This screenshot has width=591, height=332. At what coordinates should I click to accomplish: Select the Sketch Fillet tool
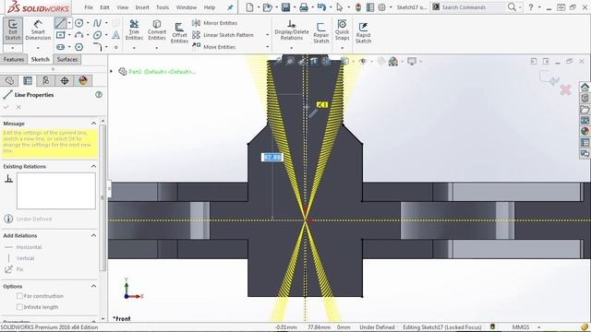pyautogui.click(x=97, y=47)
